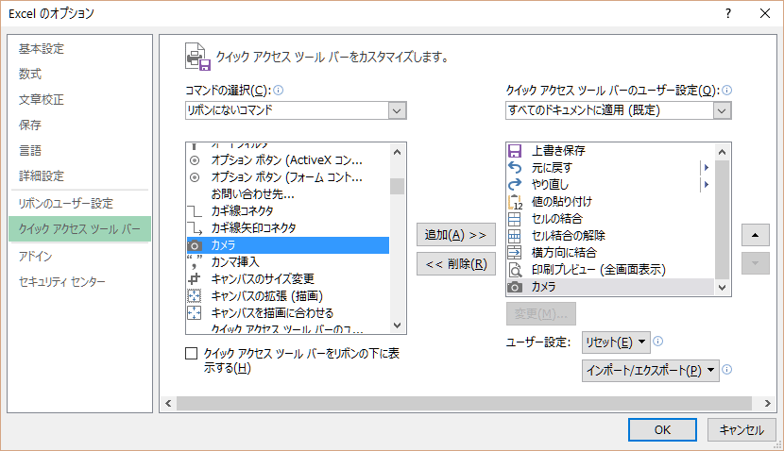Viewport: 784px width, 451px height.
Task: Click the やり直し redo arrow icon
Action: coord(515,184)
